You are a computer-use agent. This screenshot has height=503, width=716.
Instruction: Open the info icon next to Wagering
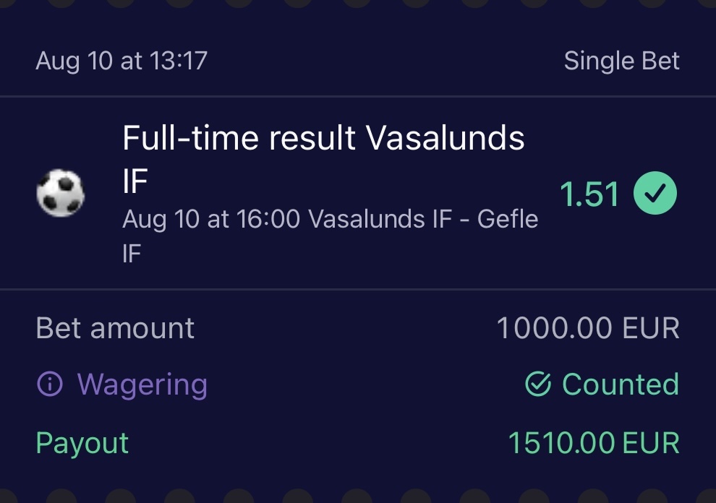pyautogui.click(x=50, y=385)
